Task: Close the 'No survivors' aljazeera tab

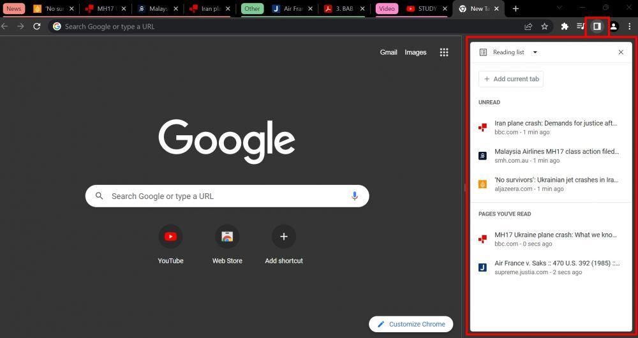Action: pyautogui.click(x=72, y=8)
